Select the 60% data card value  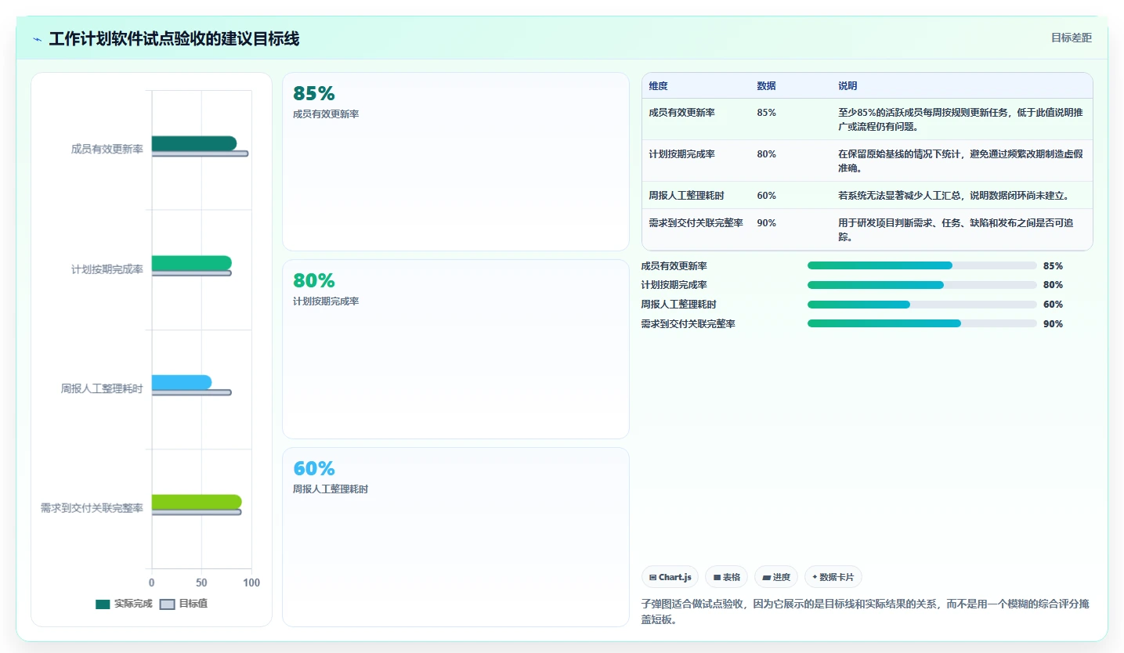(313, 468)
